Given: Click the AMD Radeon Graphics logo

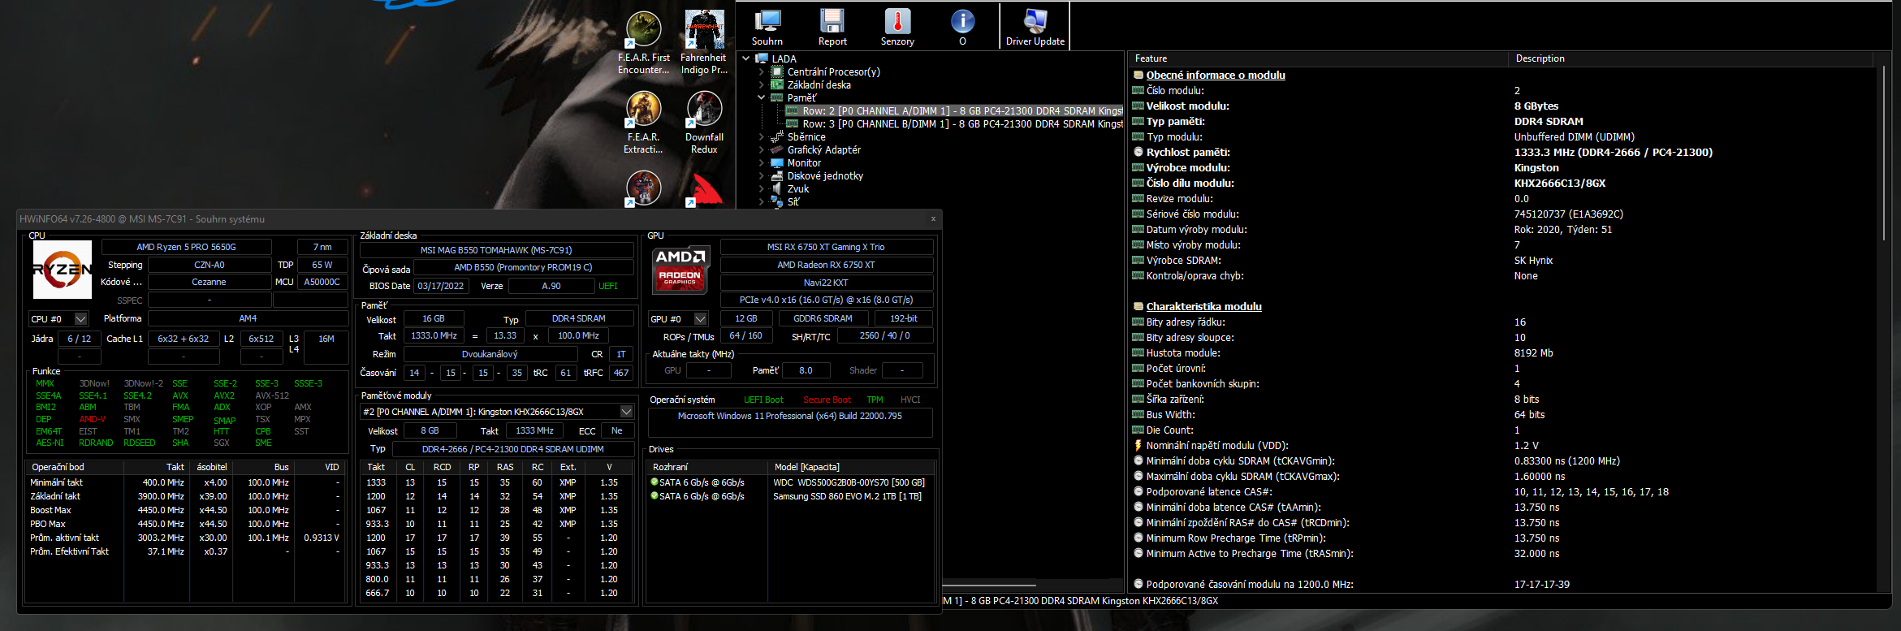Looking at the screenshot, I should [680, 270].
